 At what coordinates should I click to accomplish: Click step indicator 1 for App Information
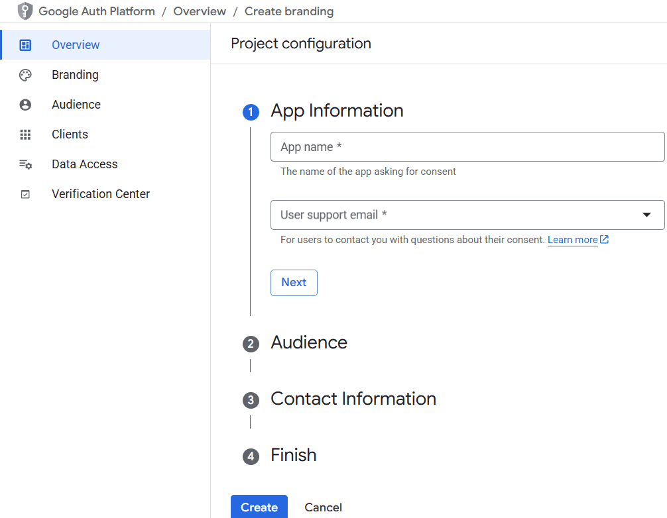pyautogui.click(x=251, y=112)
